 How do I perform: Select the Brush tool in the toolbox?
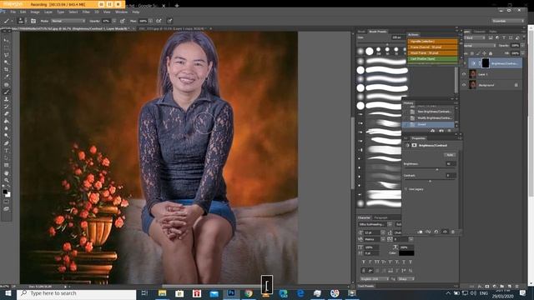coord(6,92)
